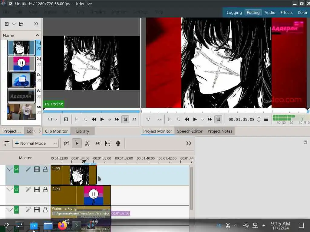Toggle crop/zone tool in Clip Monitor

tap(125, 119)
